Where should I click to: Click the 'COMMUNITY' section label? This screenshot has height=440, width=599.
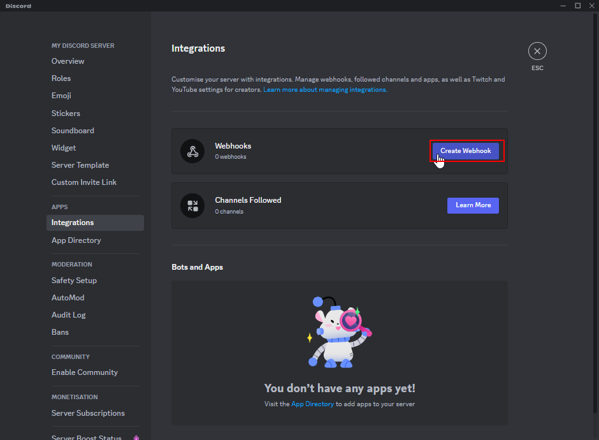point(71,356)
